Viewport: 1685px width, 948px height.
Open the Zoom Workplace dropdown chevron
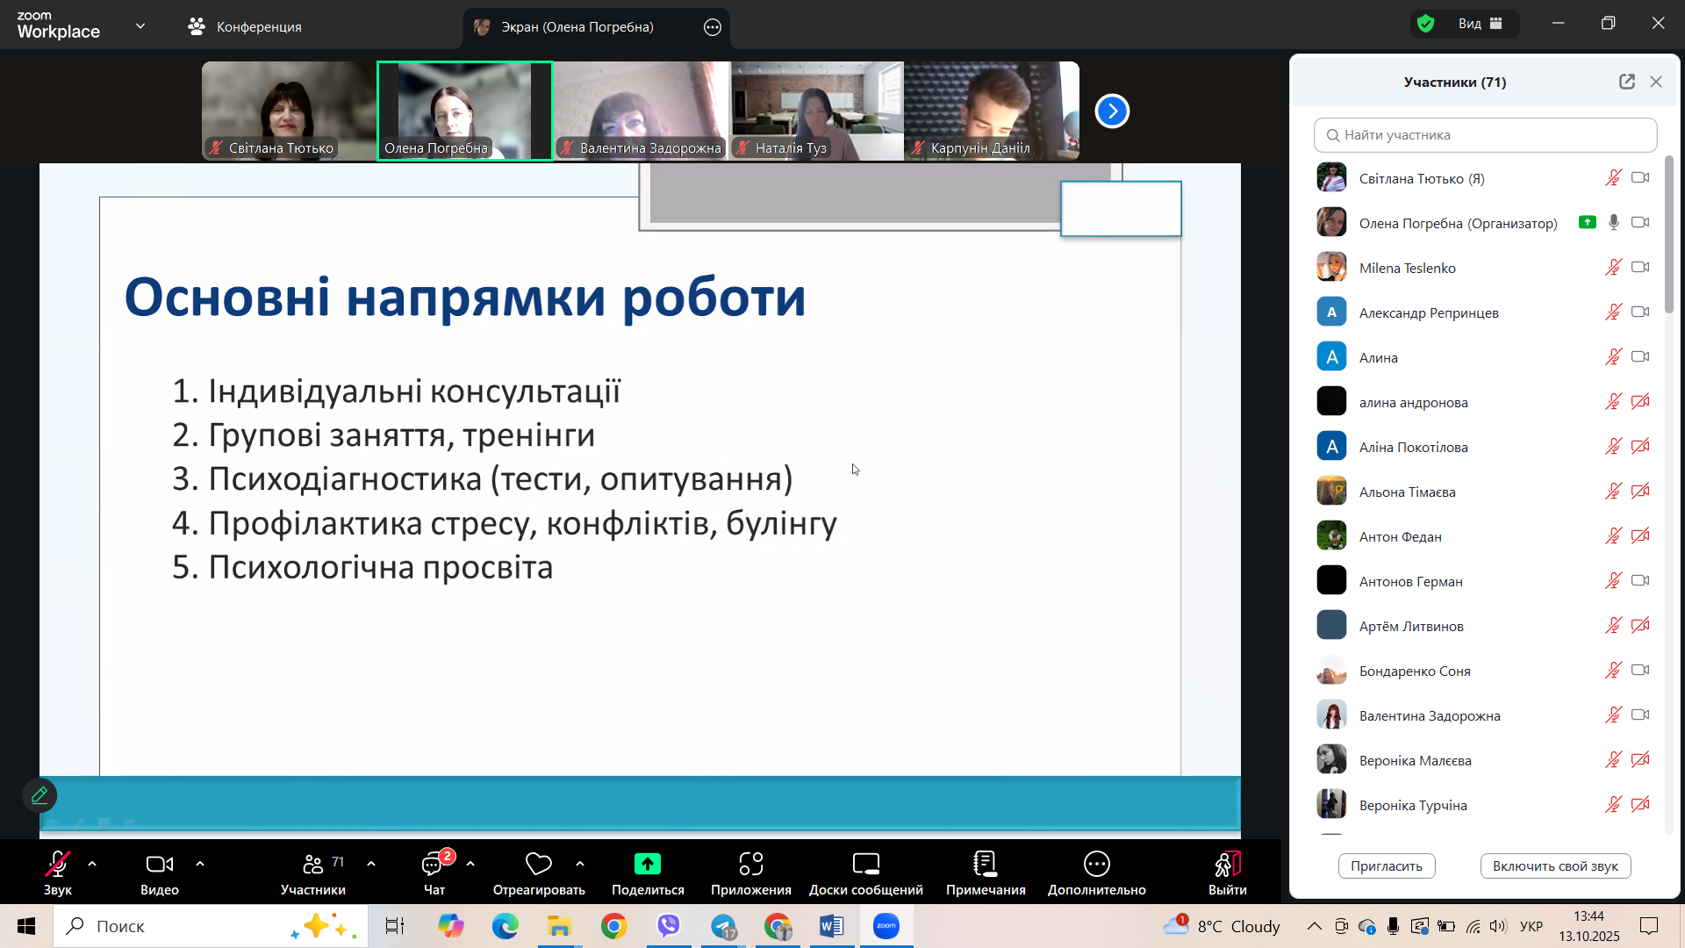140,26
